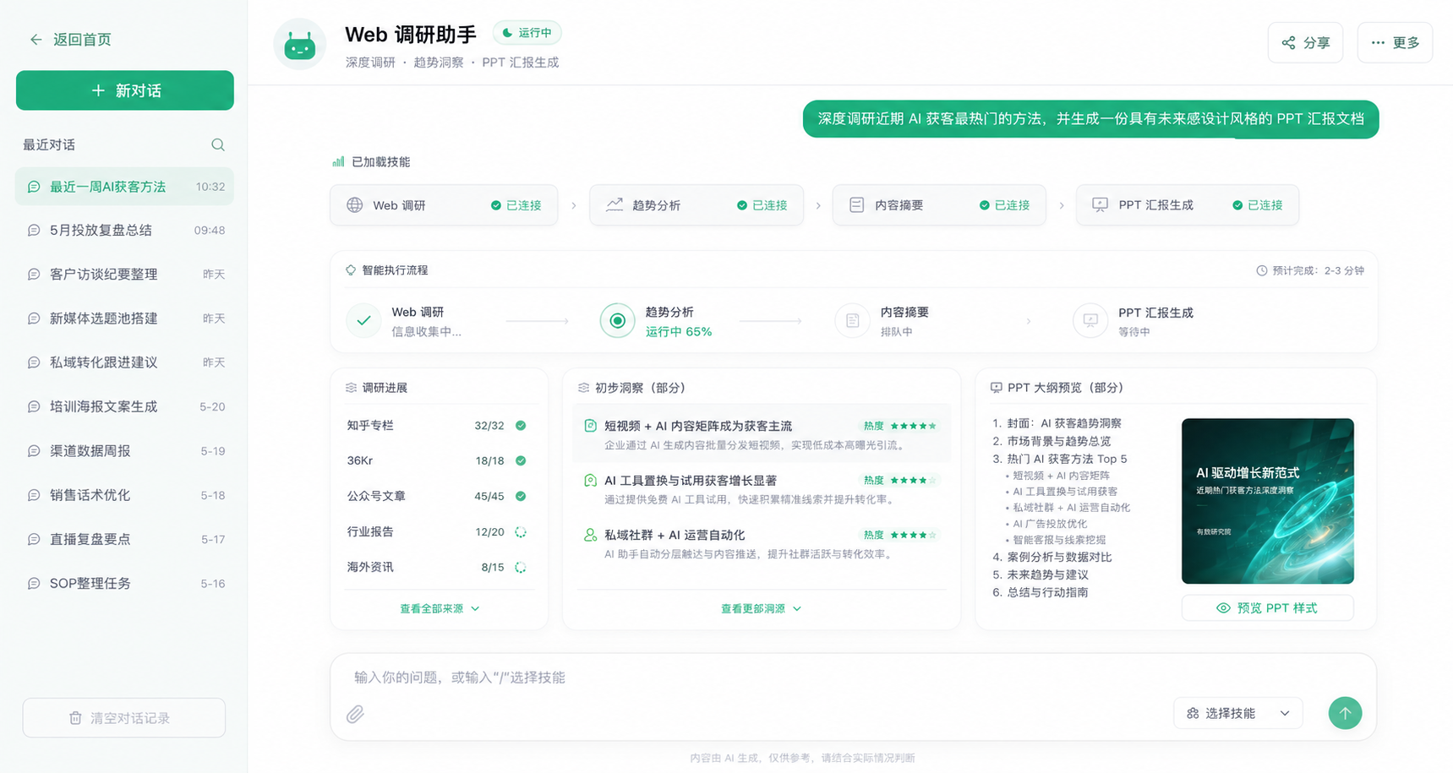This screenshot has width=1453, height=773.
Task: Click 已连接 status on 内容摘要 skill card
Action: (x=1004, y=205)
